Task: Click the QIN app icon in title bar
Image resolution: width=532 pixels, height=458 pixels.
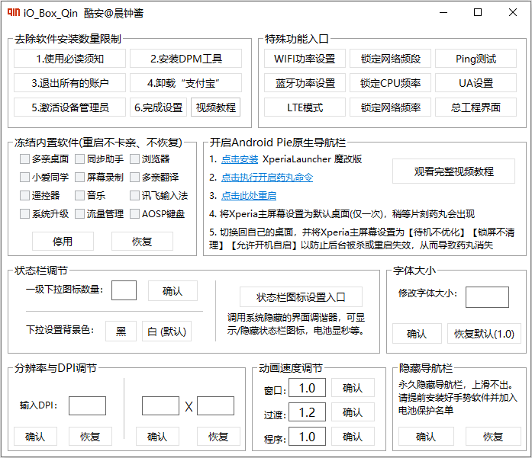Action: pos(14,12)
